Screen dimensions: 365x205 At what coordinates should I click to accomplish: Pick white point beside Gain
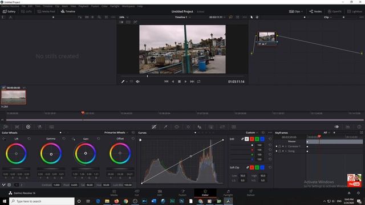click(x=74, y=139)
